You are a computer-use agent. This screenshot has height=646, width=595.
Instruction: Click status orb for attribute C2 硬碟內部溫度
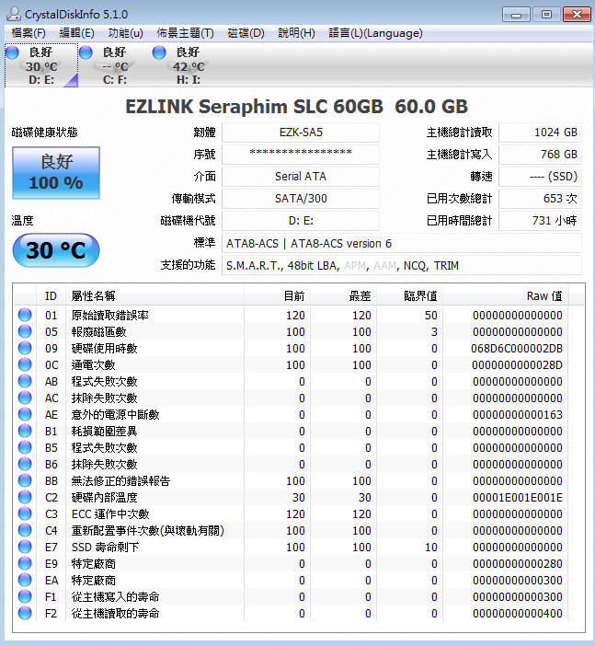(25, 497)
